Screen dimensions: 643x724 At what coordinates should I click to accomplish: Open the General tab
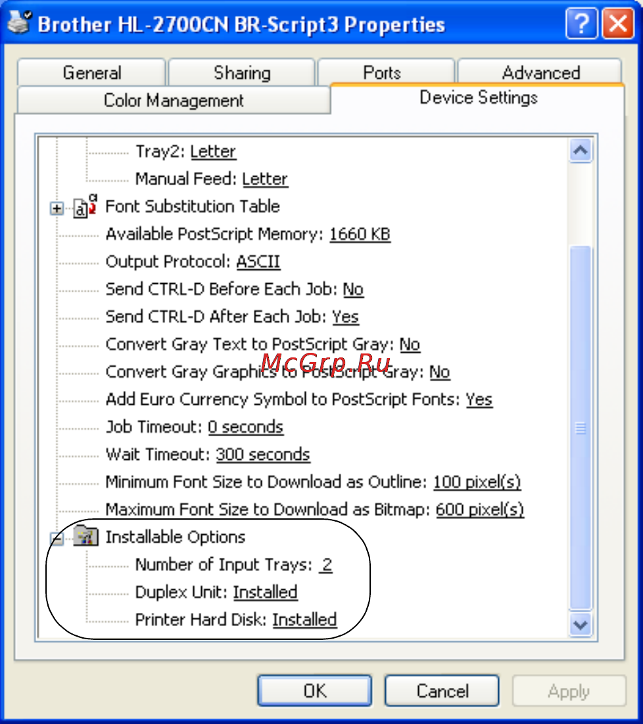click(x=91, y=72)
